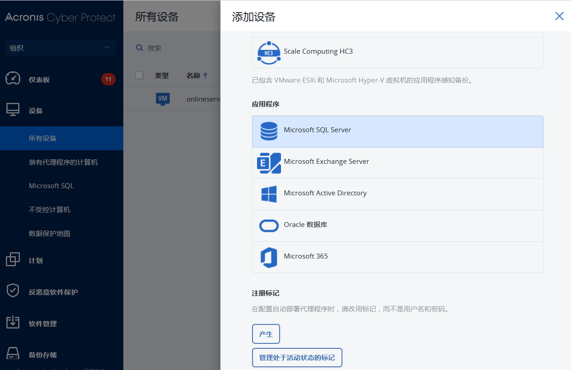The height and width of the screenshot is (370, 571).
Task: Click the VM type icon for onlineserv row
Action: pos(163,99)
